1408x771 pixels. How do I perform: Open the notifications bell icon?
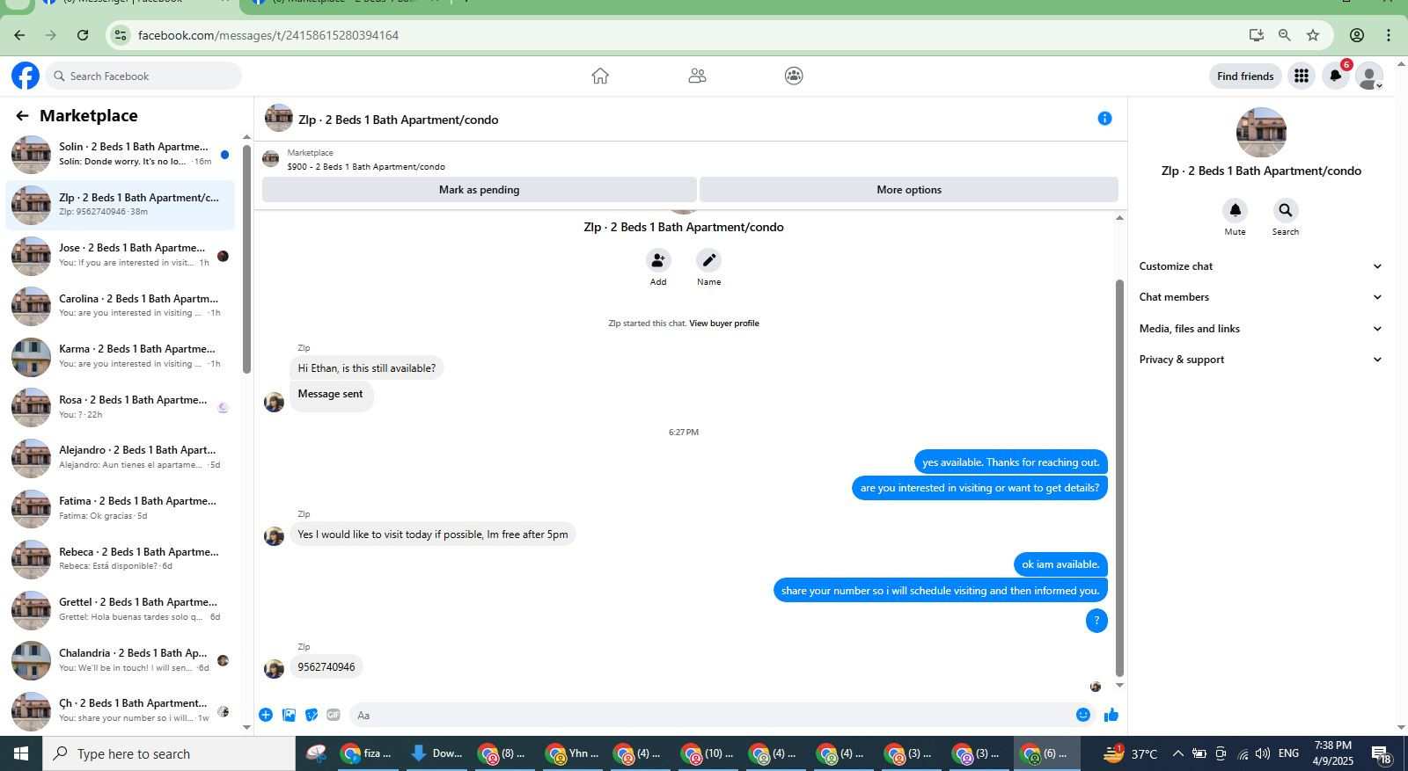pos(1335,76)
